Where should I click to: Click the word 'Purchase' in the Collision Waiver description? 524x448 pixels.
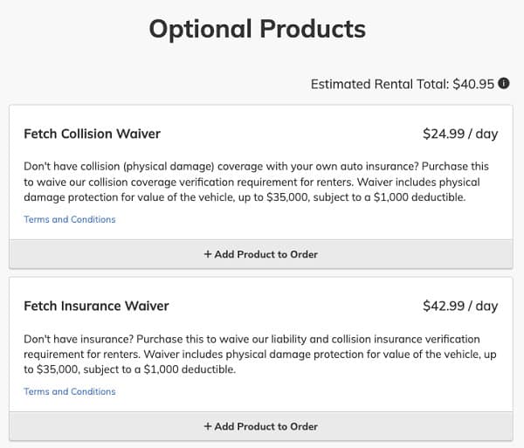coord(444,167)
